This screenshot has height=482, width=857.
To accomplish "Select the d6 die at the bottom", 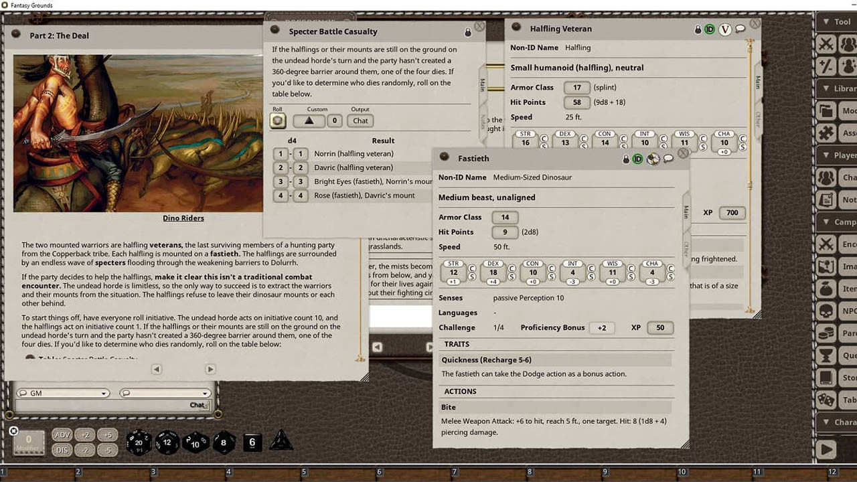I will coord(252,441).
